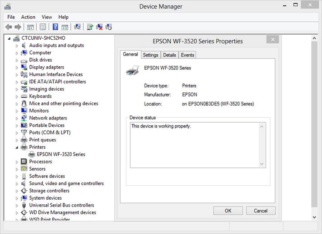
Task: Click the Processors chip icon
Action: click(24, 161)
